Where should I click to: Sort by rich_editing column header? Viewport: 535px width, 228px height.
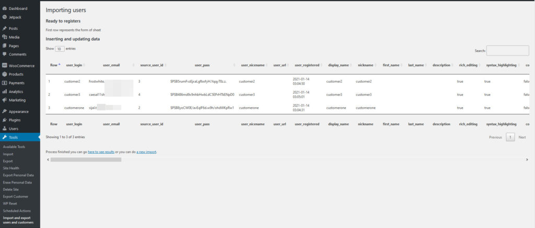click(x=469, y=65)
